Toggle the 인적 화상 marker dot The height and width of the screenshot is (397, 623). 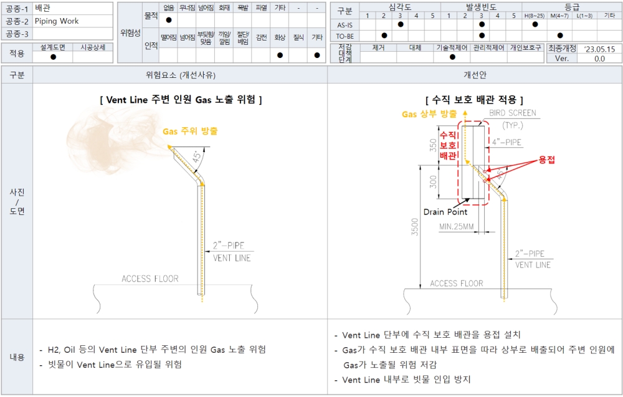tap(280, 55)
